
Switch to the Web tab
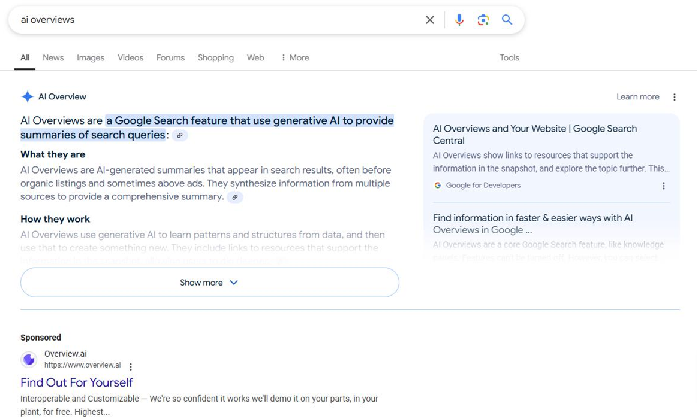pos(255,58)
